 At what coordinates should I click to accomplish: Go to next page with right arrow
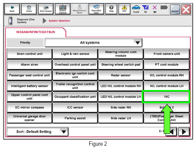pyautogui.click(x=183, y=132)
